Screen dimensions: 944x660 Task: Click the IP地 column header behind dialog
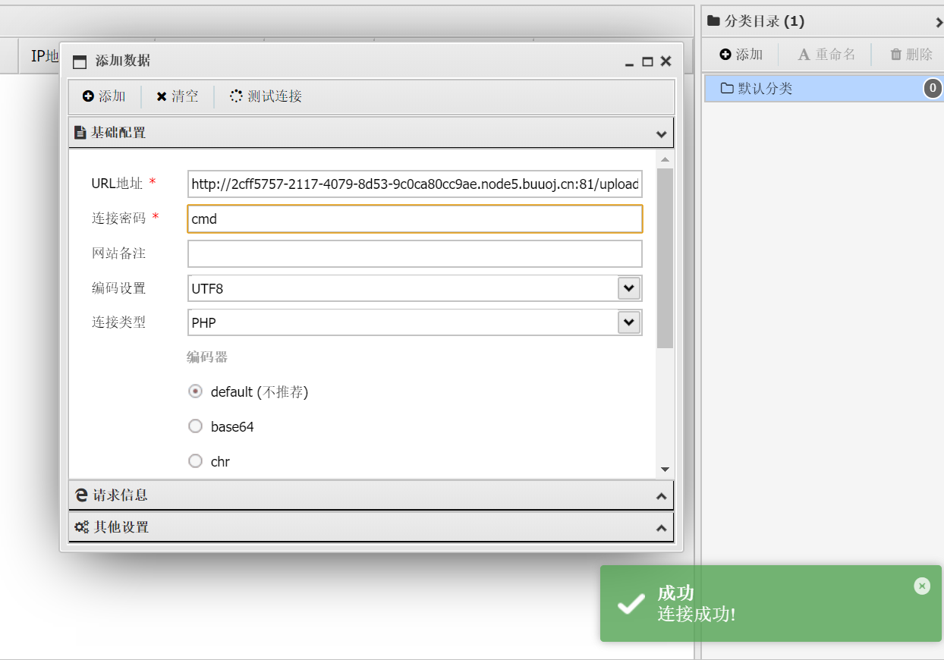point(45,56)
